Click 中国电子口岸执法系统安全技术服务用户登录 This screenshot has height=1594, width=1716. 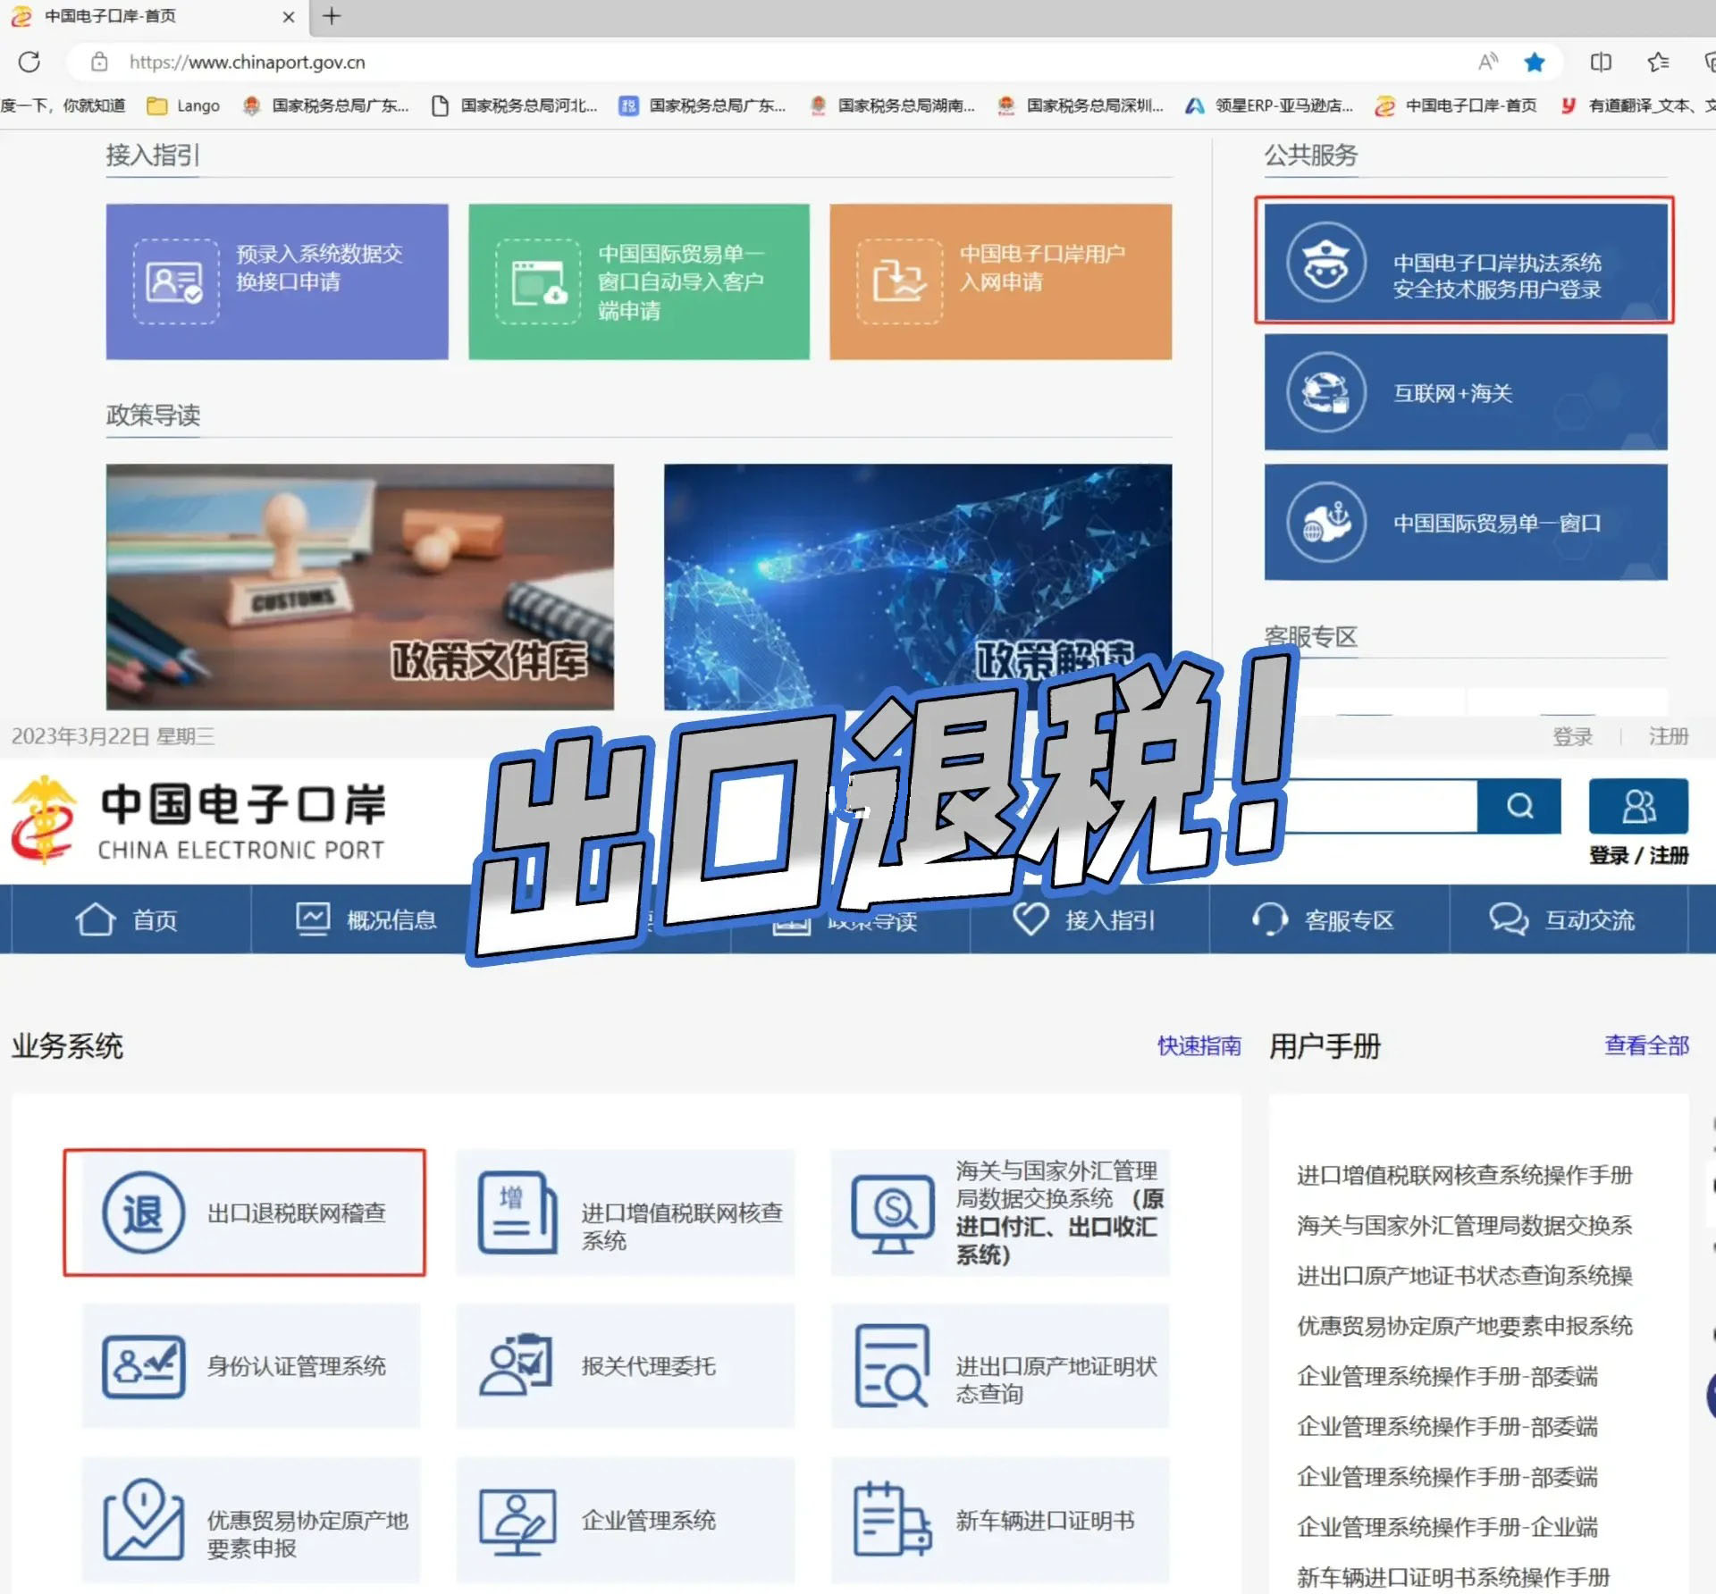1465,261
